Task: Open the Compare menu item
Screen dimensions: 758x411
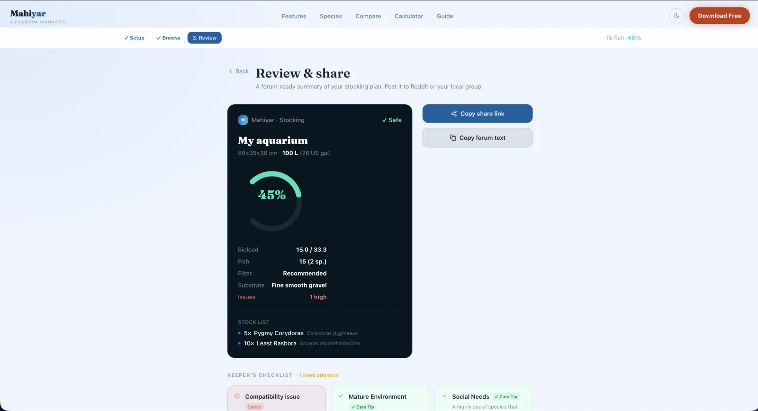Action: coord(368,16)
